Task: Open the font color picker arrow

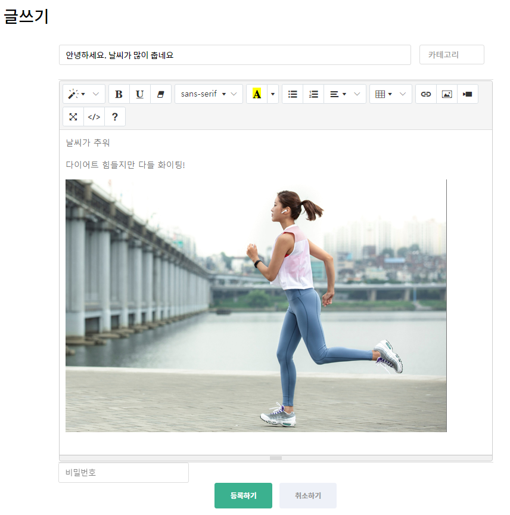Action: [x=272, y=94]
